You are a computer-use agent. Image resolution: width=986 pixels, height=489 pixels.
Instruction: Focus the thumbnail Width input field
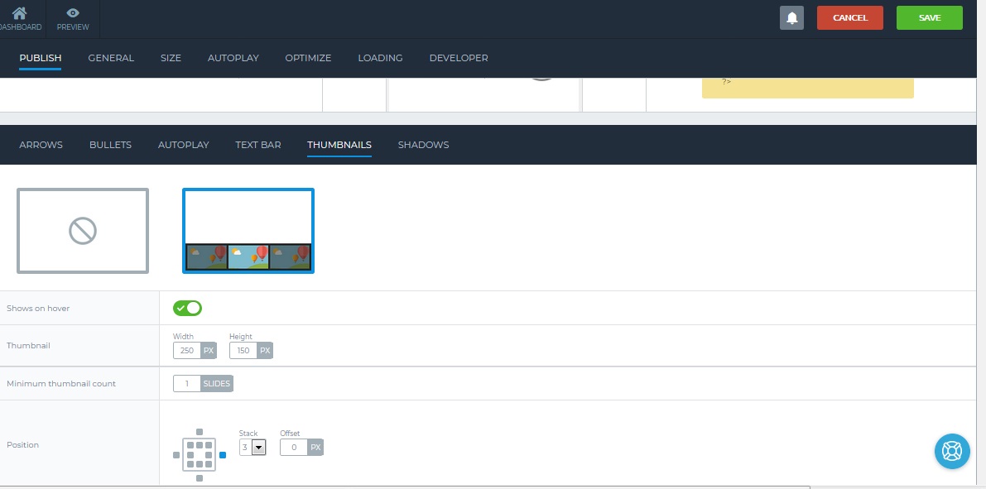click(187, 351)
